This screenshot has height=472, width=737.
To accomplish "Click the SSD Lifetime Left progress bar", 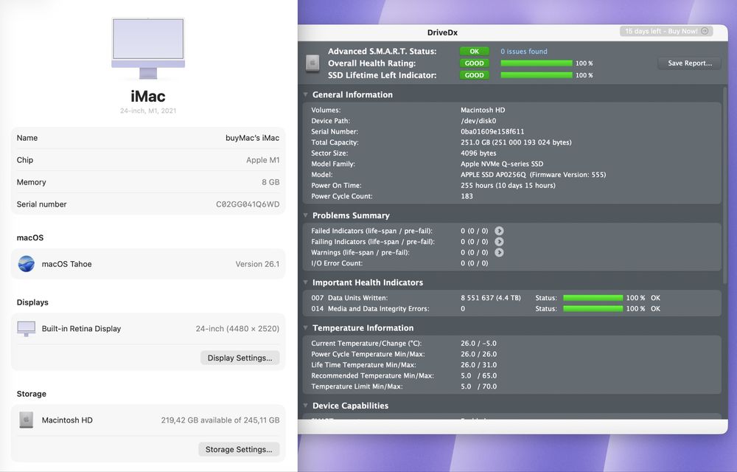I will point(537,75).
